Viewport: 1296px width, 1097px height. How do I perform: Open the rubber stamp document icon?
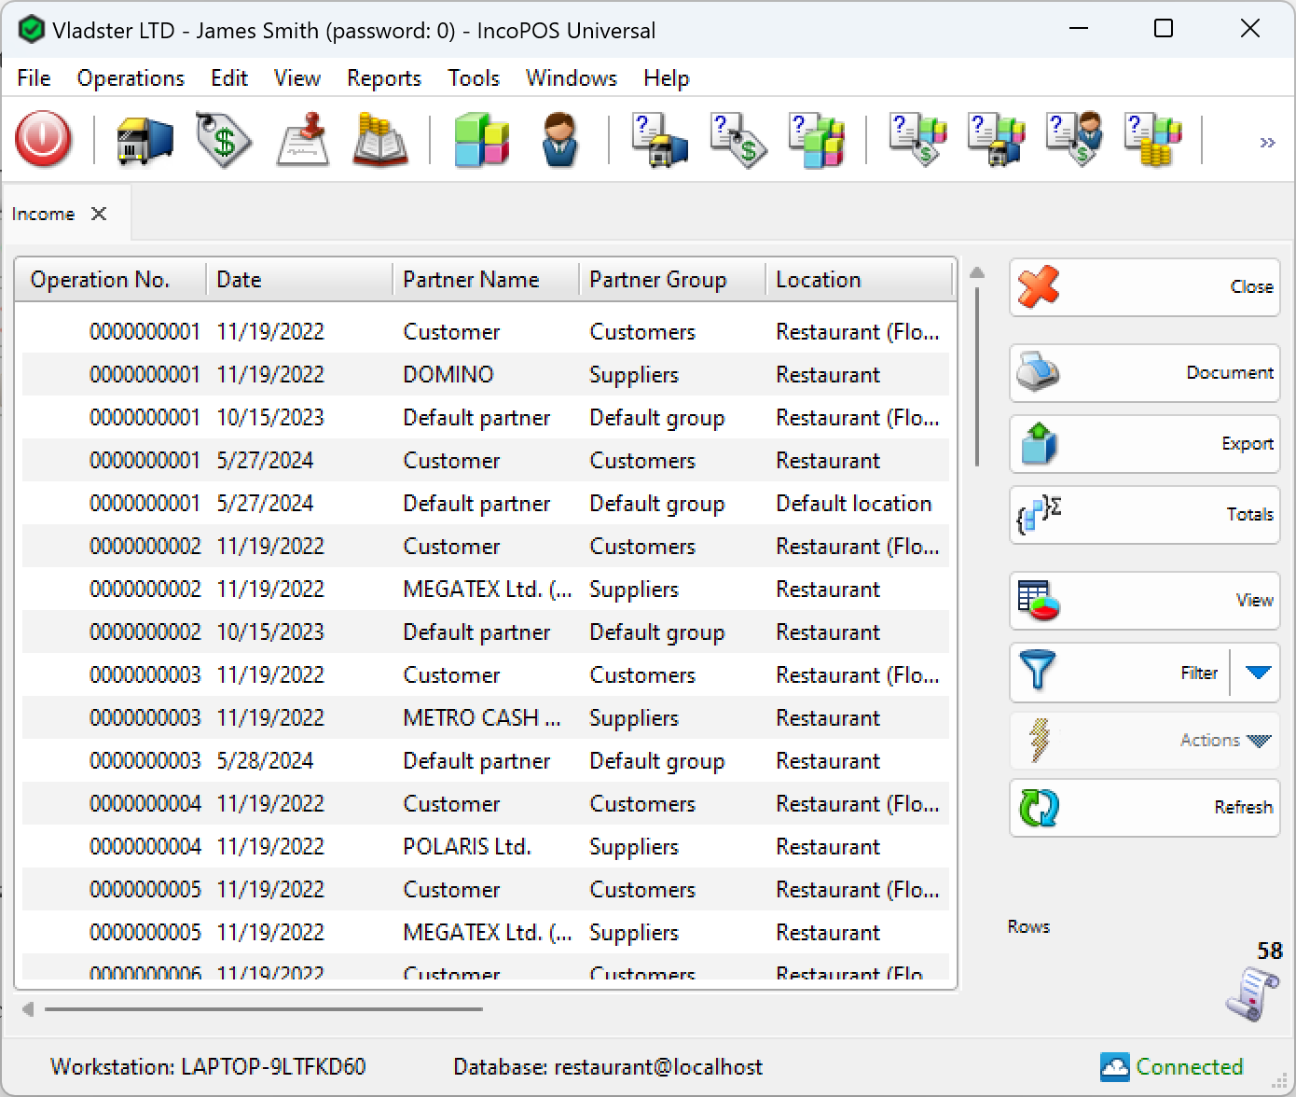(x=303, y=140)
